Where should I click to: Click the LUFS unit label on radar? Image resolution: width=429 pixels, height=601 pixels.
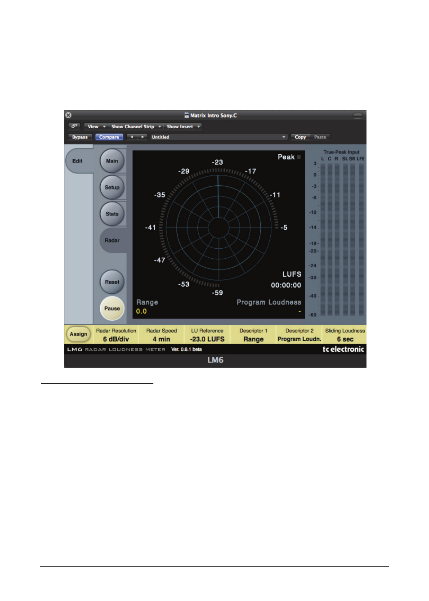pyautogui.click(x=292, y=274)
